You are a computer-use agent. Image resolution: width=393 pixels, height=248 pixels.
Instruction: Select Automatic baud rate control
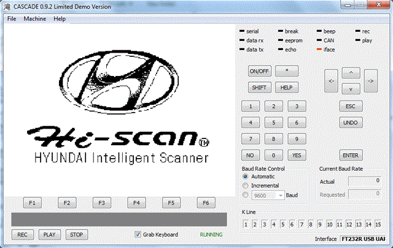click(x=246, y=176)
